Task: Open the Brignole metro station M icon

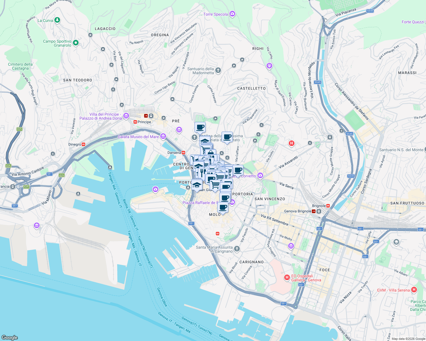Action: 328,205
